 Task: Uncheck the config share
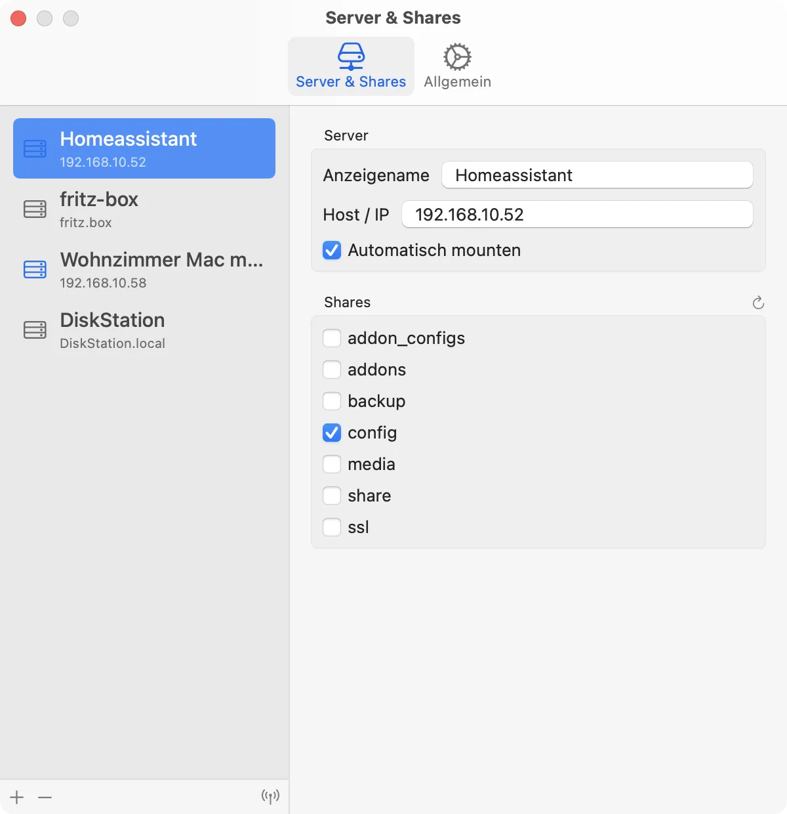point(332,433)
